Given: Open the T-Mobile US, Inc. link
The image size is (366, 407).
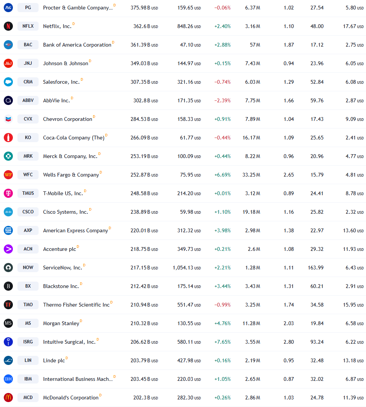Looking at the screenshot, I should tap(63, 193).
